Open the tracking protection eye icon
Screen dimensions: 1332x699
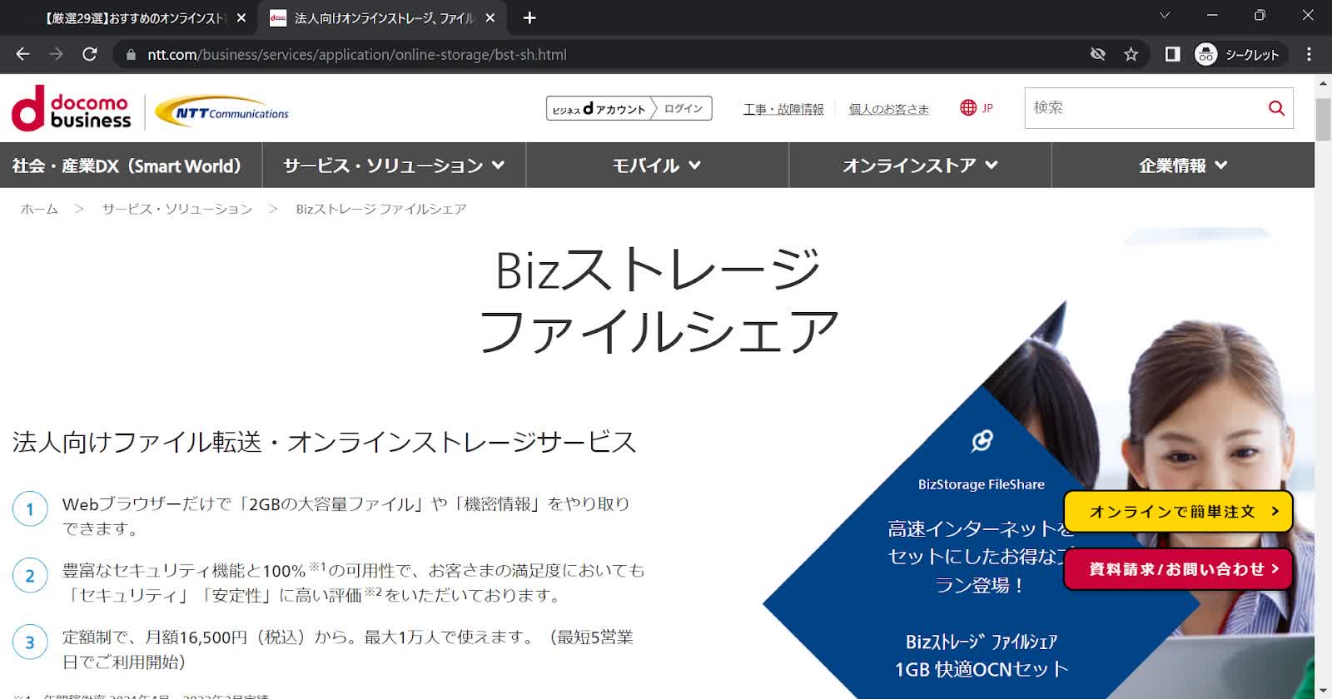(1098, 54)
